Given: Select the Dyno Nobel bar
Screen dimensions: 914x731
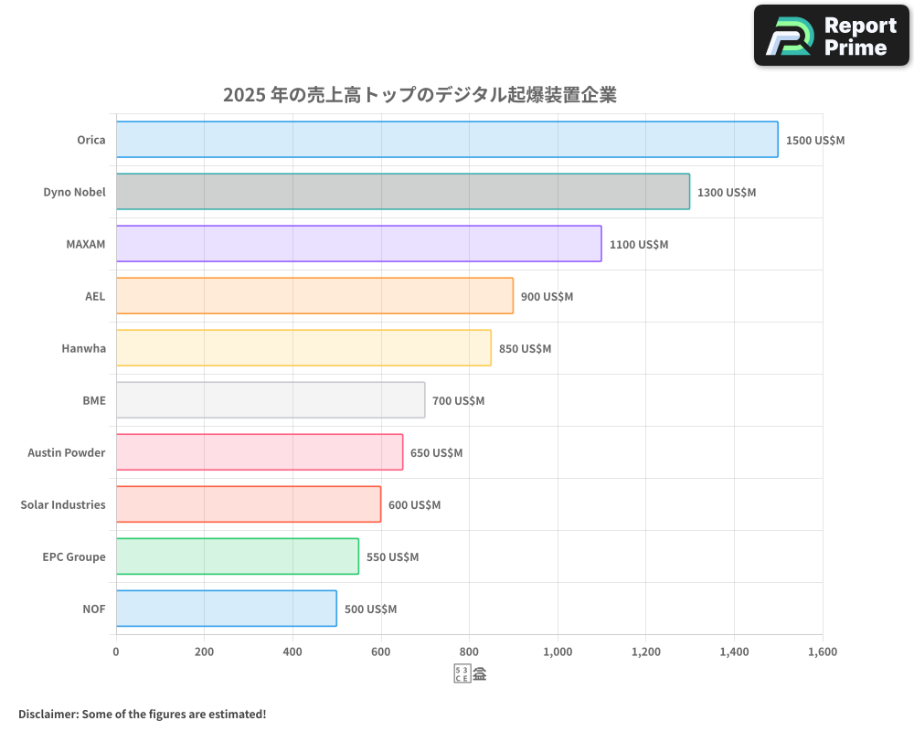Looking at the screenshot, I should coord(400,192).
